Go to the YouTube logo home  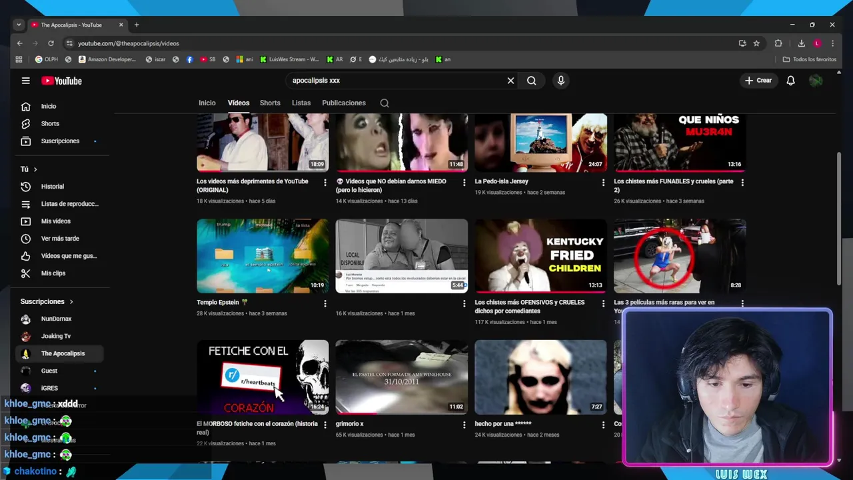61,81
